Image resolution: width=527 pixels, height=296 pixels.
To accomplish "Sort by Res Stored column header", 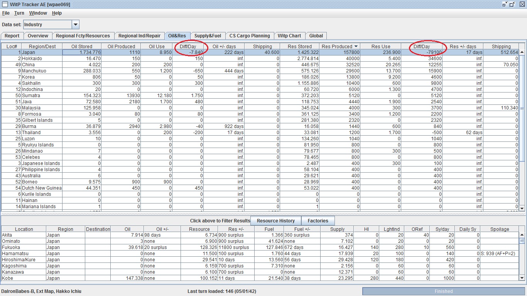I will pos(300,46).
